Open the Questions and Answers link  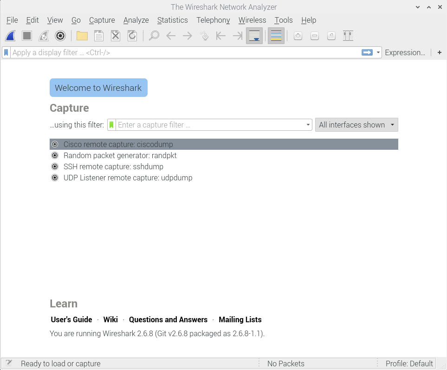point(168,319)
